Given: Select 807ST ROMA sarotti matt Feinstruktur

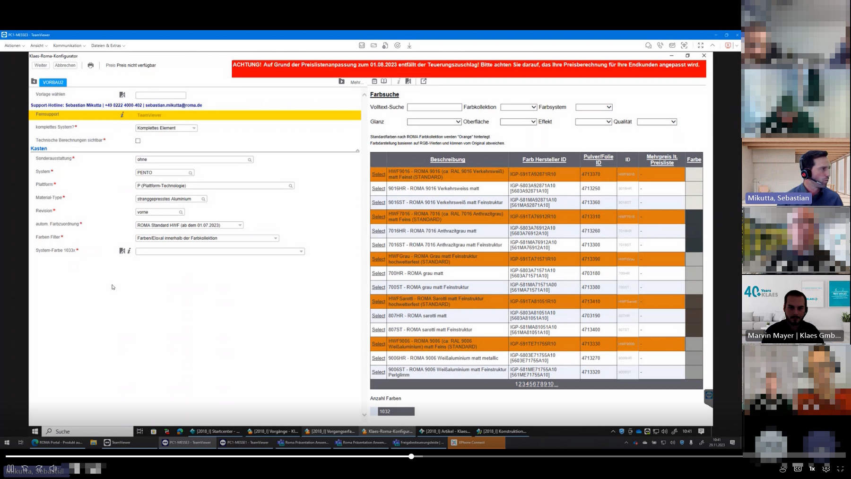Looking at the screenshot, I should (378, 330).
